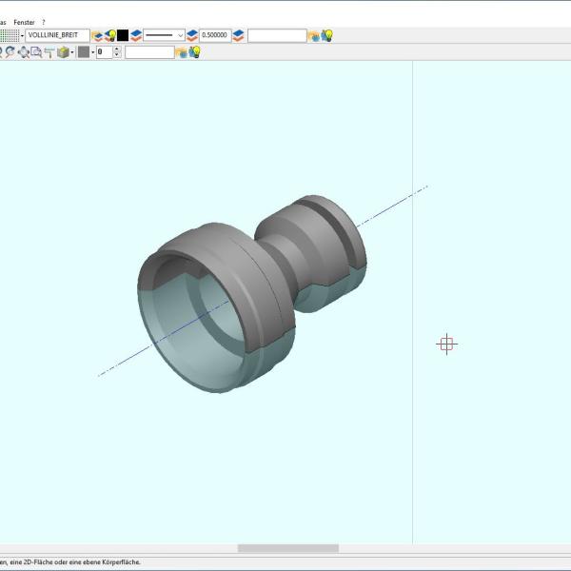Open the Fenster menu
Viewport: 571px width, 571px height.
24,22
